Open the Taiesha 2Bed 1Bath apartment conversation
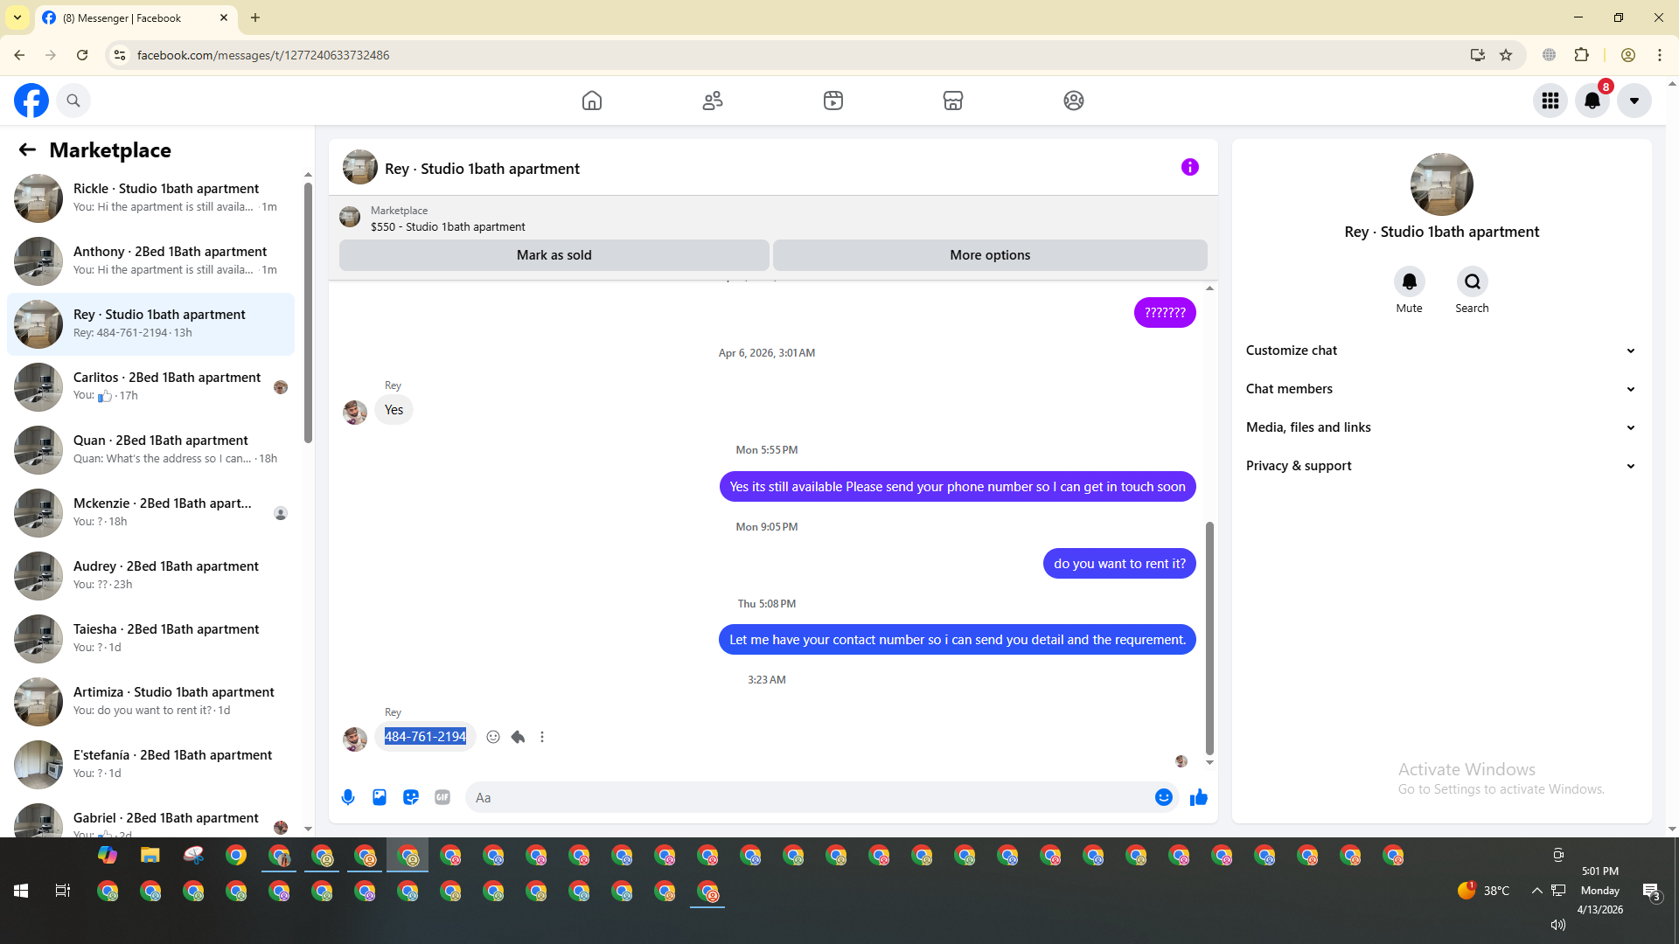The height and width of the screenshot is (944, 1679). [x=150, y=638]
